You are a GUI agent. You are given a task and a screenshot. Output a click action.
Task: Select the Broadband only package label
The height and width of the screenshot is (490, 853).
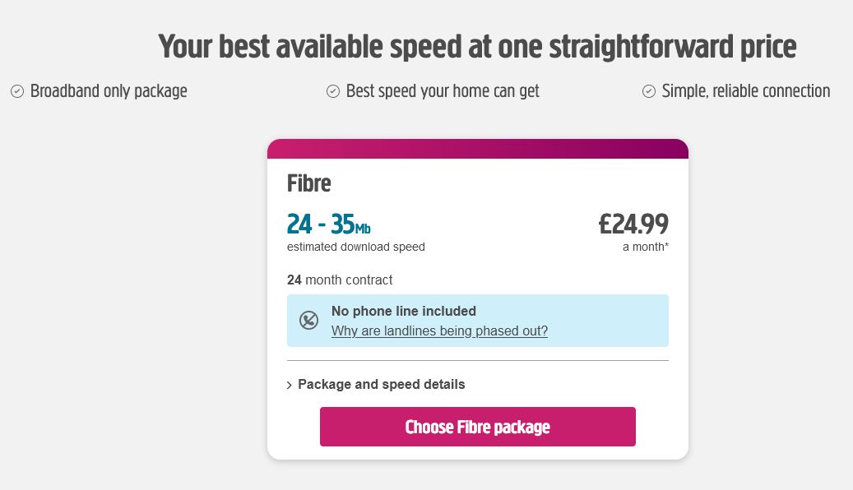coord(109,90)
